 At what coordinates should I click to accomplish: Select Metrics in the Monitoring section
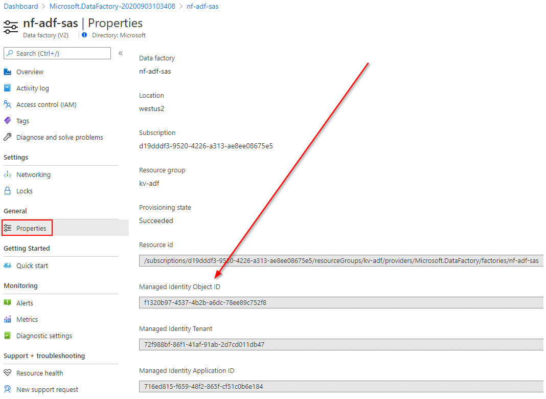pos(27,320)
